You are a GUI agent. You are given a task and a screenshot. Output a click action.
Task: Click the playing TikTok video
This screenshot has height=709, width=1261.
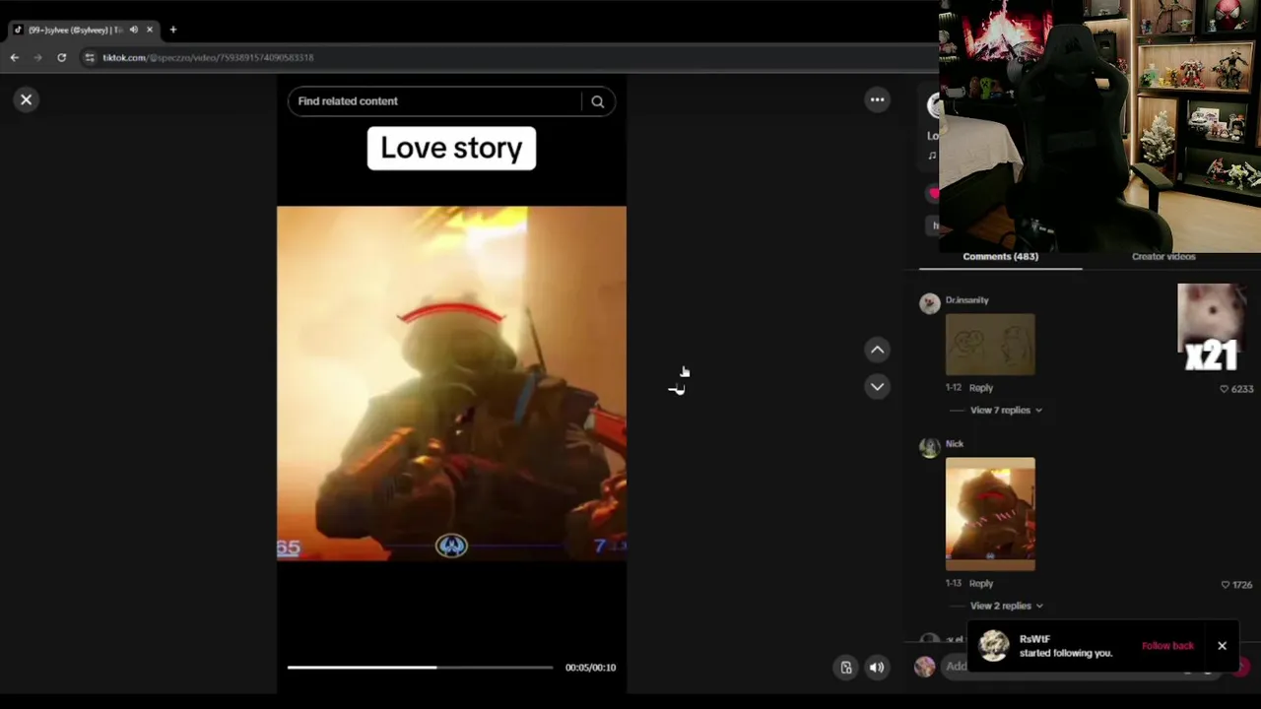[451, 383]
